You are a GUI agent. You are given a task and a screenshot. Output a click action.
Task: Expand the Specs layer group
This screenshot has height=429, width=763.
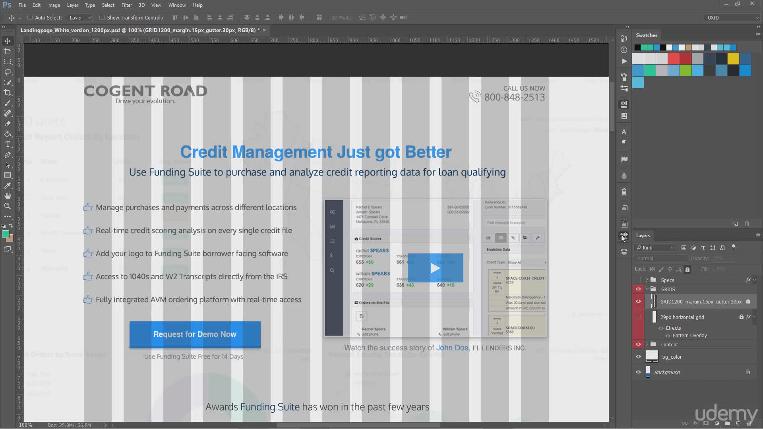coord(647,280)
